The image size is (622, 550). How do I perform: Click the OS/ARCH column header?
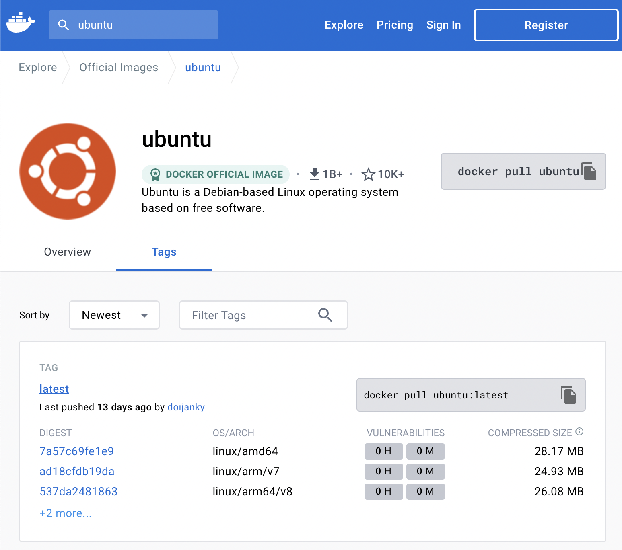click(233, 433)
